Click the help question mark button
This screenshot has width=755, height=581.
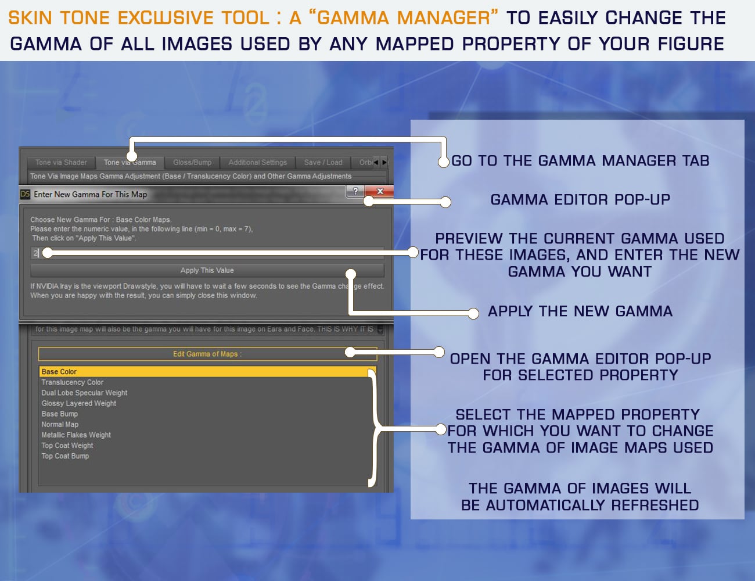[355, 191]
